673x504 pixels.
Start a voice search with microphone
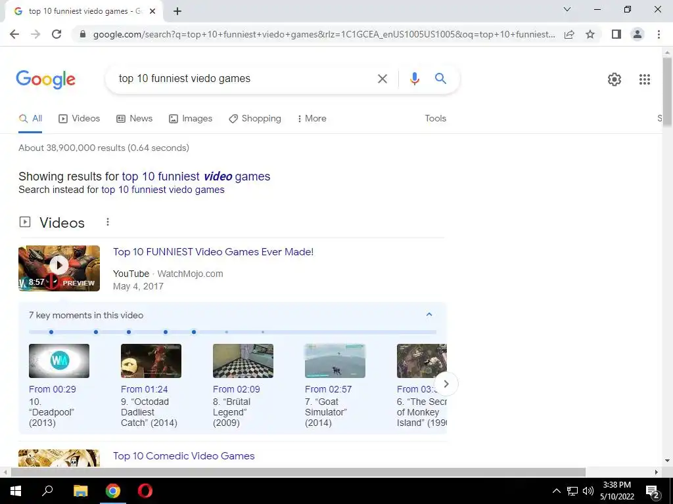click(414, 79)
